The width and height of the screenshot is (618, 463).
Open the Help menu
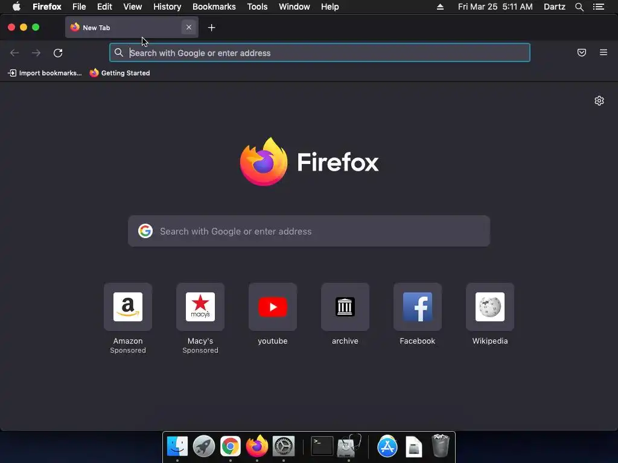[x=330, y=7]
